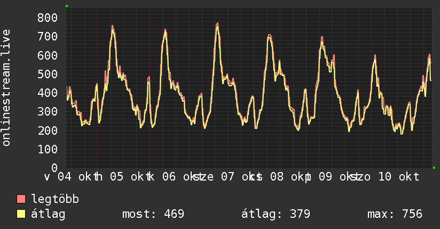The width and height of the screenshot is (440, 229).
Task: Click the 'átlag: 379' average value
Action: point(276,214)
